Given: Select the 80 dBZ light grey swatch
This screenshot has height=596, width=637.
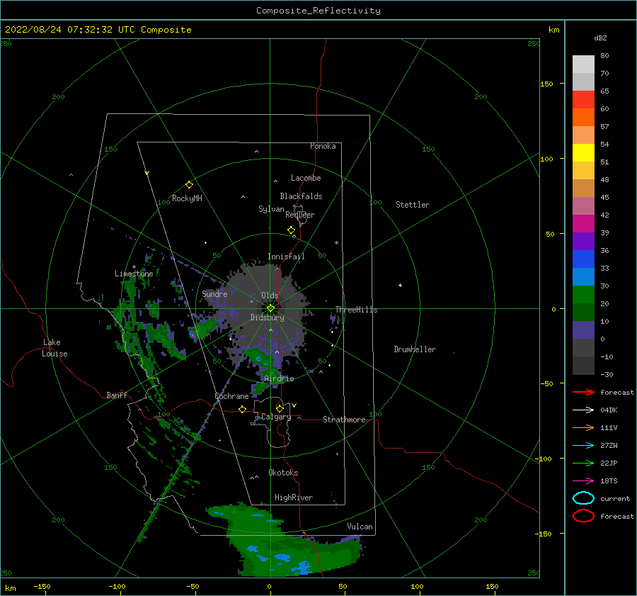Looking at the screenshot, I should [x=583, y=64].
